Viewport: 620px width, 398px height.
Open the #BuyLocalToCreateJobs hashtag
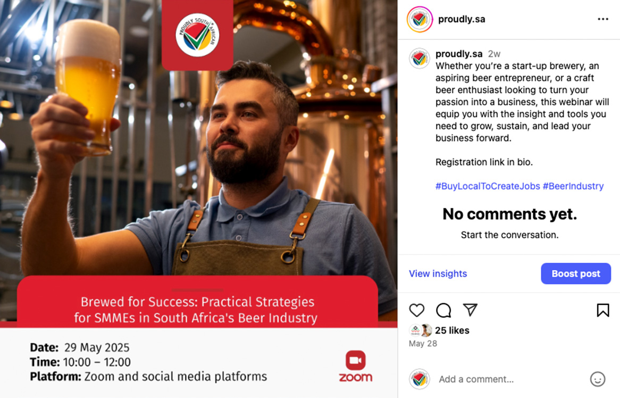coord(488,186)
